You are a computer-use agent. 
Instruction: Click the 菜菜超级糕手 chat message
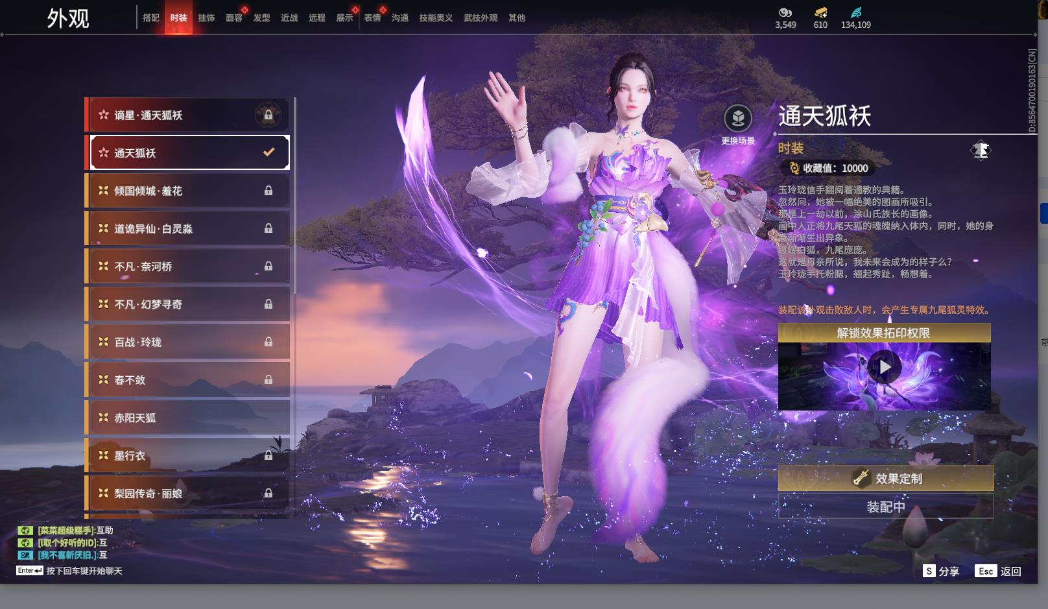click(75, 531)
